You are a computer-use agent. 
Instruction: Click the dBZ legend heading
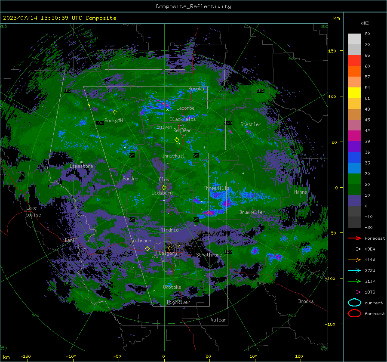click(365, 23)
